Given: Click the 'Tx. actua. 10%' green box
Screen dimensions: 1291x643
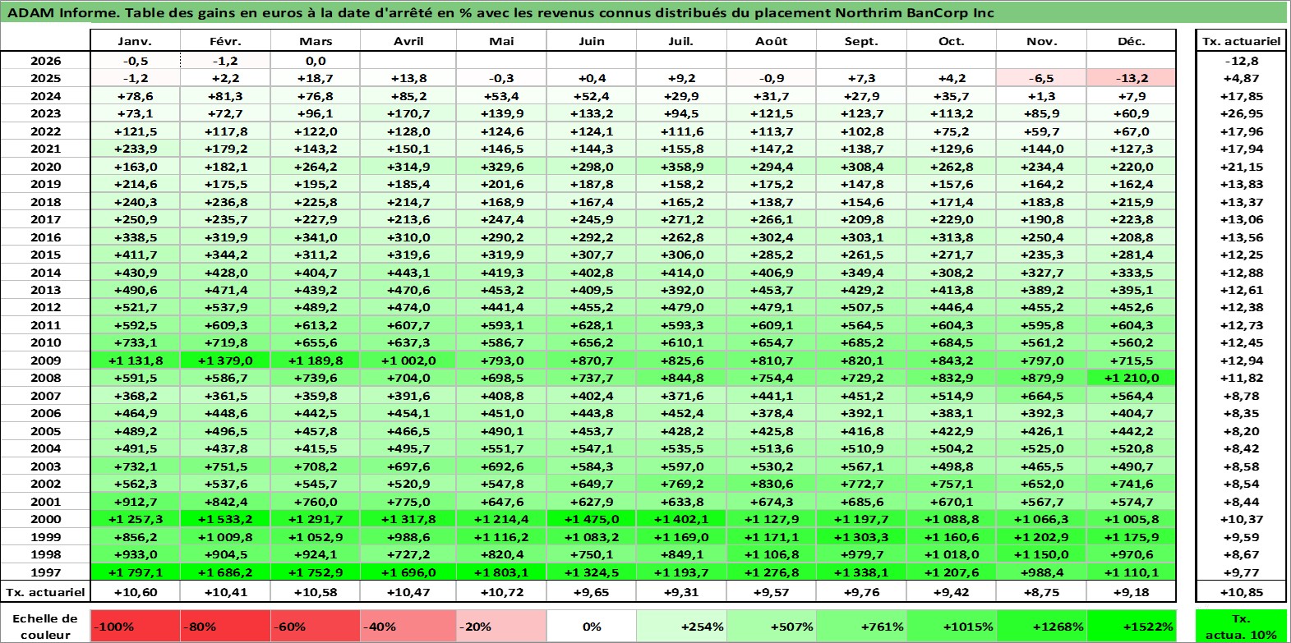Looking at the screenshot, I should pyautogui.click(x=1241, y=627).
